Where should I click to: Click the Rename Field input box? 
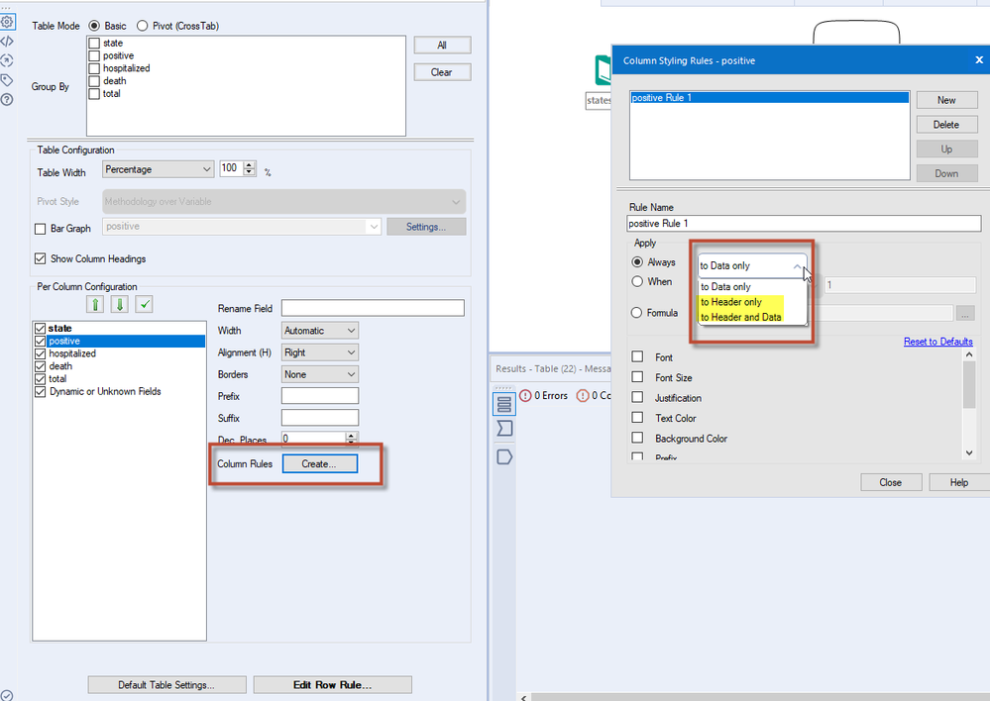coord(373,308)
